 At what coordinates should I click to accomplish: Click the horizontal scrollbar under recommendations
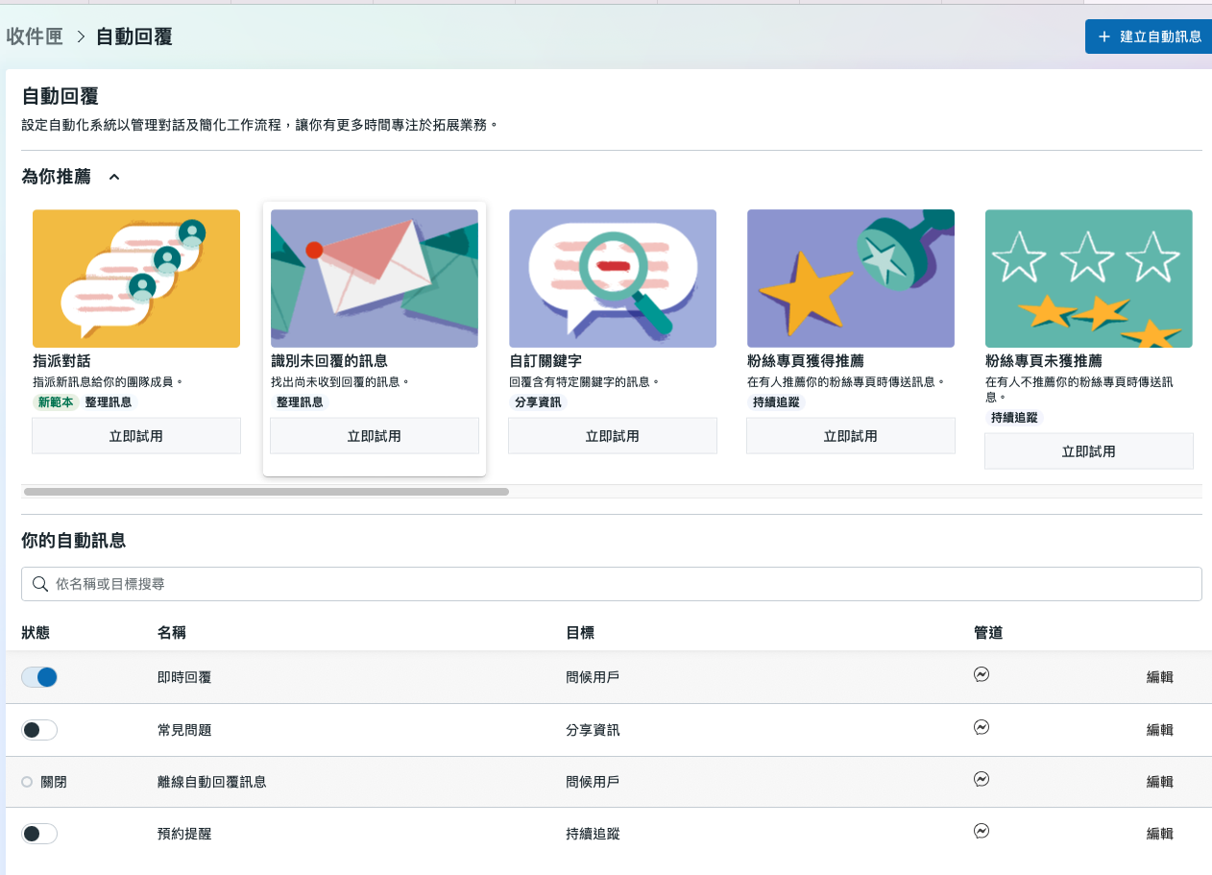(266, 492)
